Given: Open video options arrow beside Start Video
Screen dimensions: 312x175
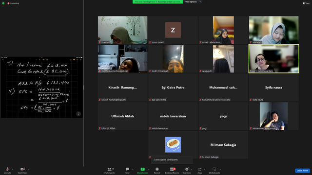Looking at the screenshot, I should [x=28, y=169].
